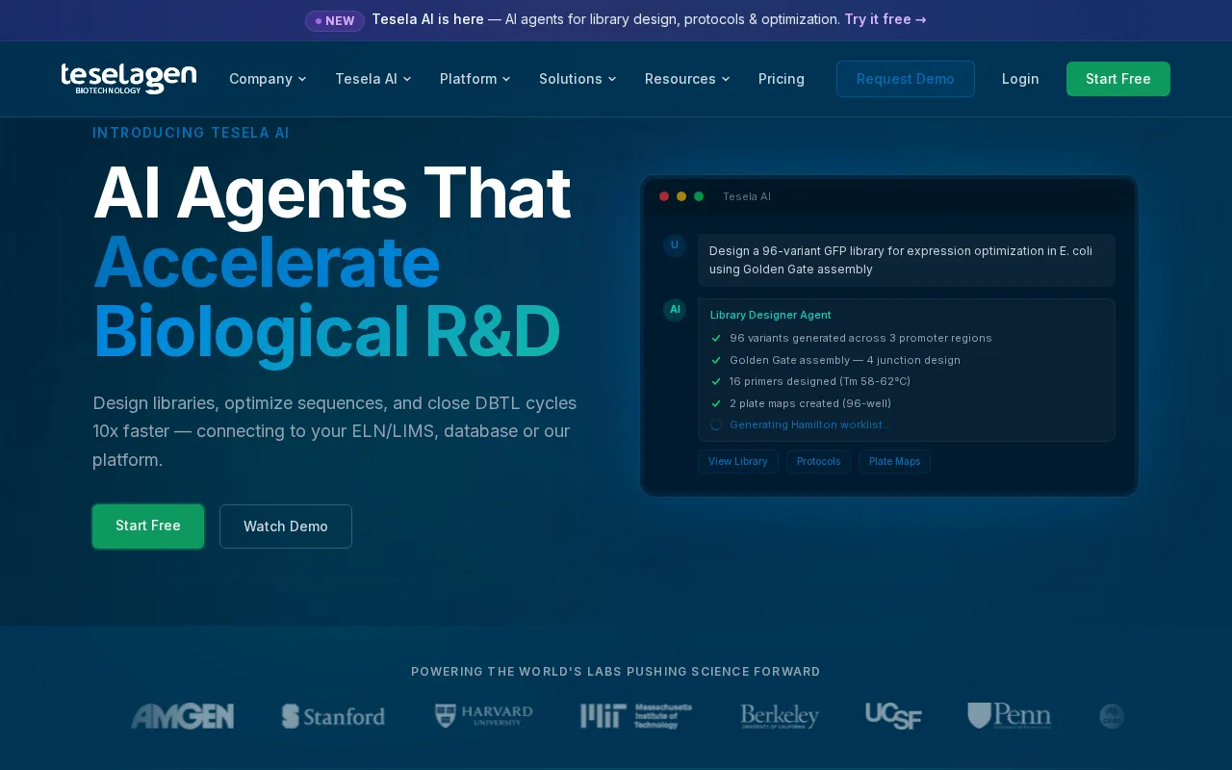Click the Stanford logo
This screenshot has height=770, width=1232.
(x=333, y=716)
